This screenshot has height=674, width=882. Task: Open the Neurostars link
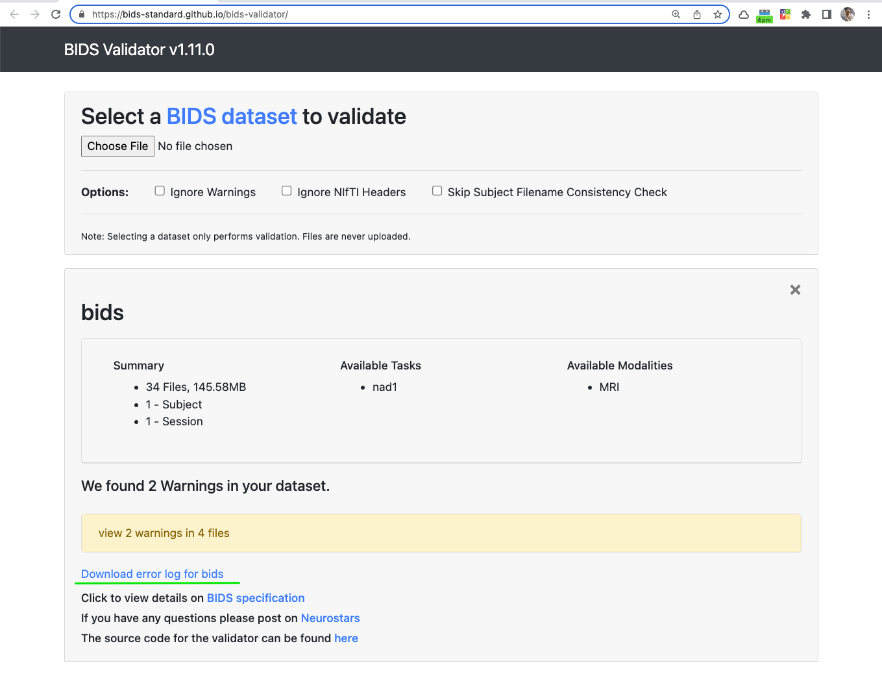click(330, 618)
